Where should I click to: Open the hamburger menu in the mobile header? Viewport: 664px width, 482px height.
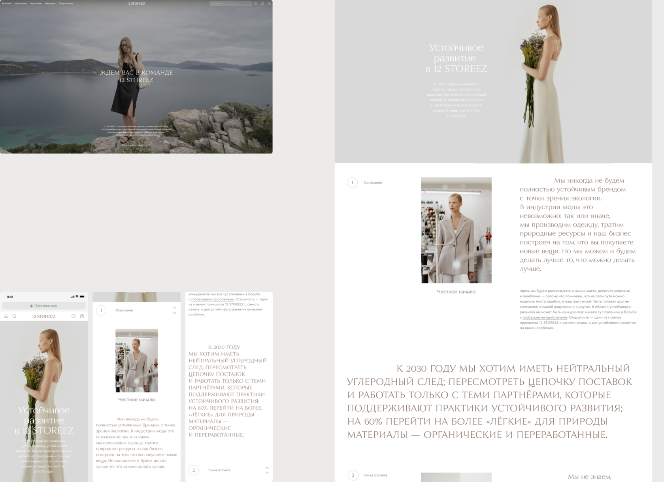6,316
